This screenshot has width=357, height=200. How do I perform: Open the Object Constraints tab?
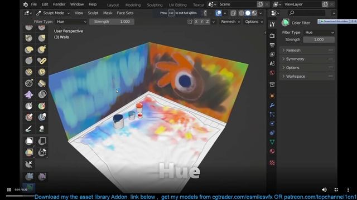coord(272,133)
